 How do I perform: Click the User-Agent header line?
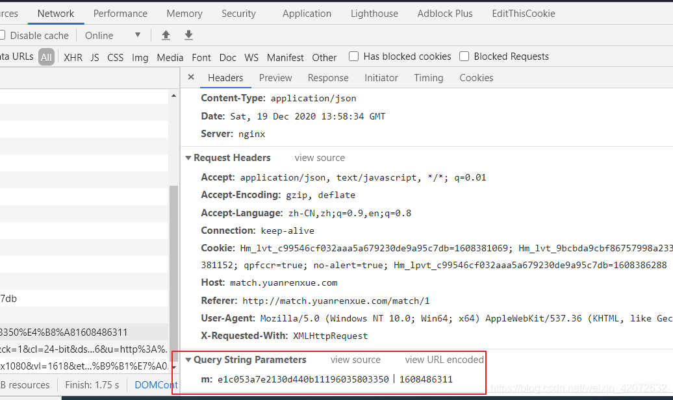tap(437, 318)
